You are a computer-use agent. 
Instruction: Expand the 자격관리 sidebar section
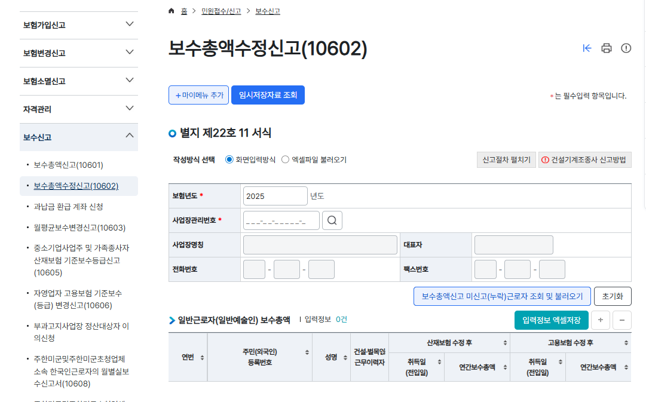click(78, 109)
